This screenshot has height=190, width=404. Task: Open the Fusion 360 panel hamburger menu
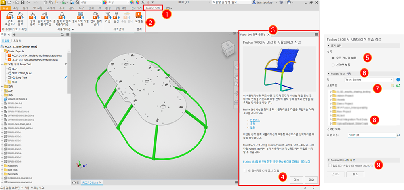click(316, 34)
